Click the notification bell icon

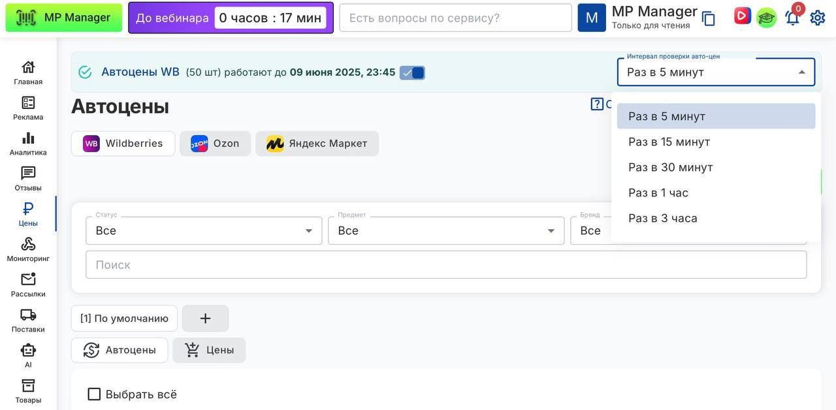[792, 18]
